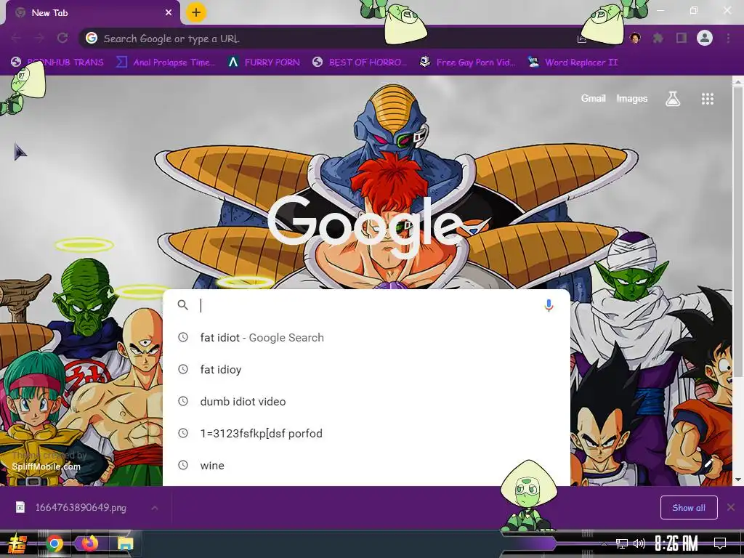Image resolution: width=744 pixels, height=558 pixels.
Task: Click the history clock icon beside 'wine'
Action: [x=182, y=465]
